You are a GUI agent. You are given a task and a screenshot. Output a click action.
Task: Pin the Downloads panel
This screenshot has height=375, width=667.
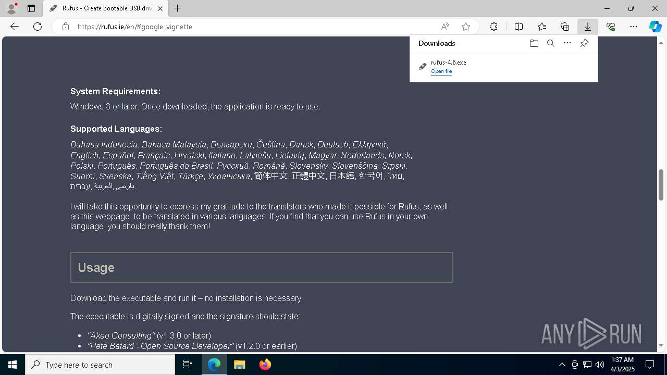coord(584,43)
